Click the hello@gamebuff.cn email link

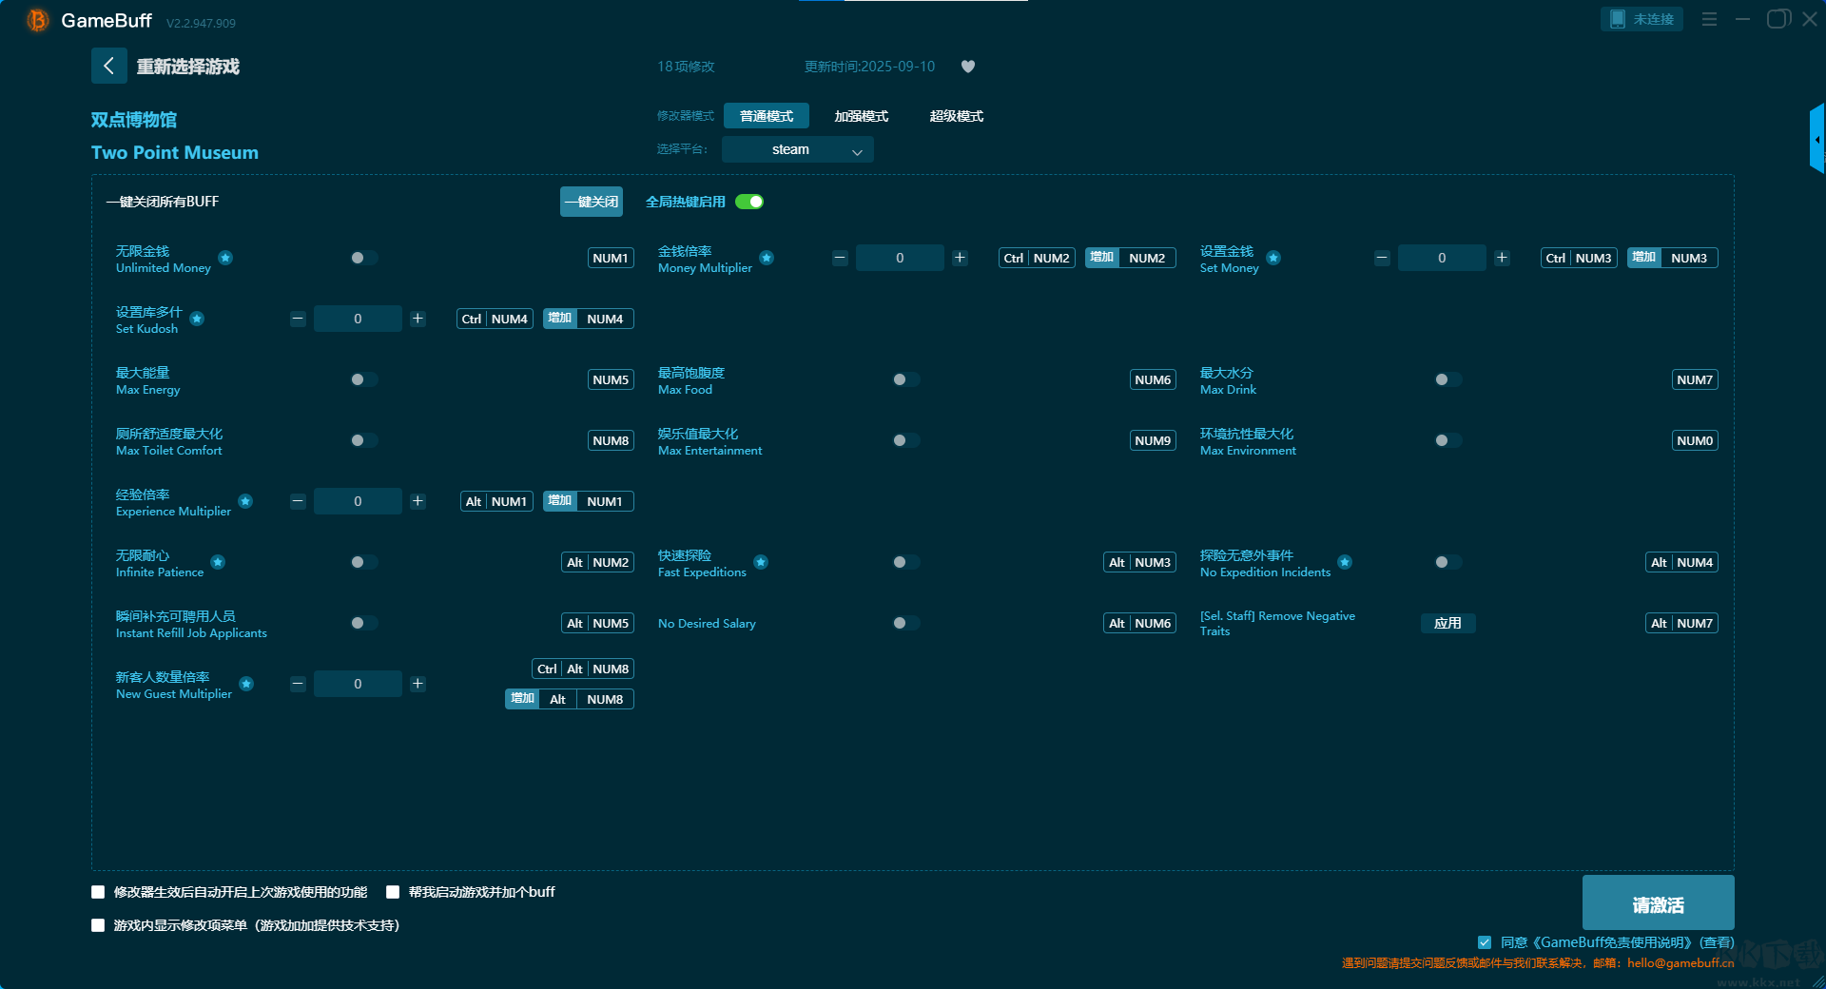pos(1680,962)
